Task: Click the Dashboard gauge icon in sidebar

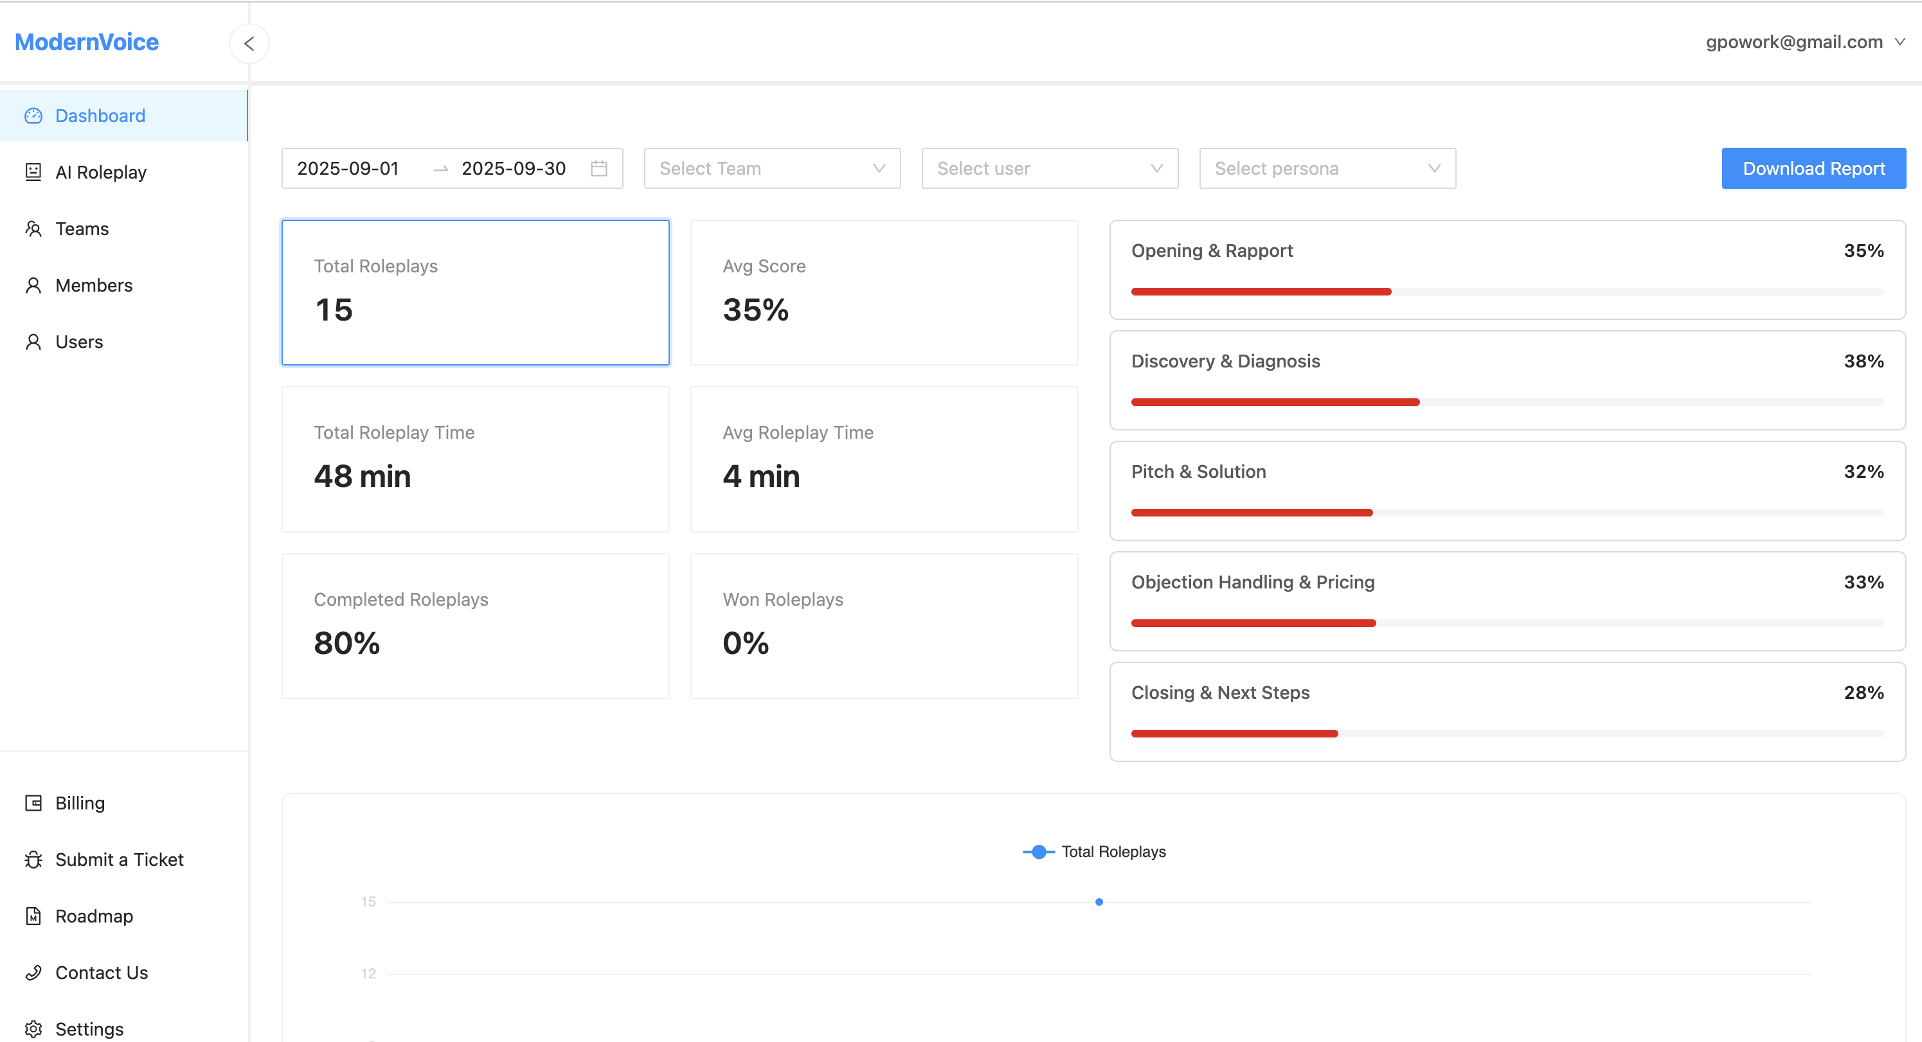Action: [x=33, y=116]
